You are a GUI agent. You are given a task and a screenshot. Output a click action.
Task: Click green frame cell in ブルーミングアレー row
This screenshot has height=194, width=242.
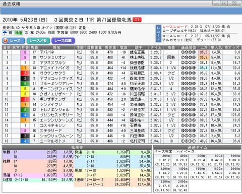25,84
